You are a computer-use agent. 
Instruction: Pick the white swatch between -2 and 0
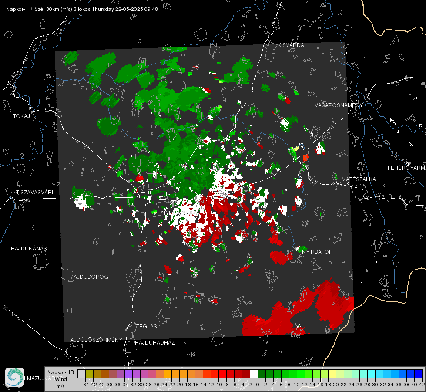(x=254, y=374)
